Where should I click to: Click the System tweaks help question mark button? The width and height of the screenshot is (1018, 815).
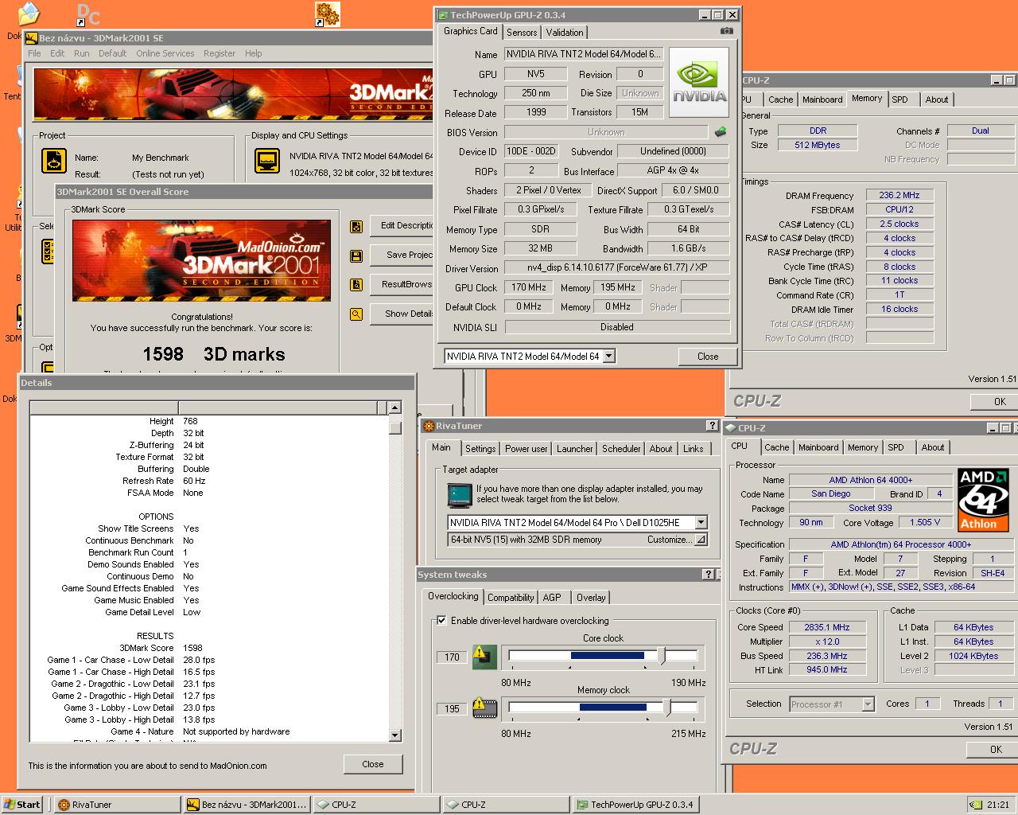pos(709,574)
